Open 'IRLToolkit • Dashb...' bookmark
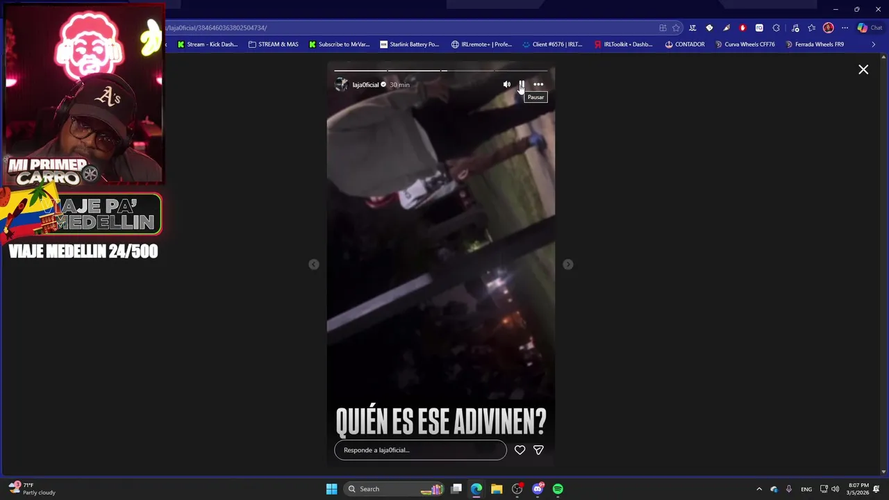The width and height of the screenshot is (889, 500). [x=623, y=44]
